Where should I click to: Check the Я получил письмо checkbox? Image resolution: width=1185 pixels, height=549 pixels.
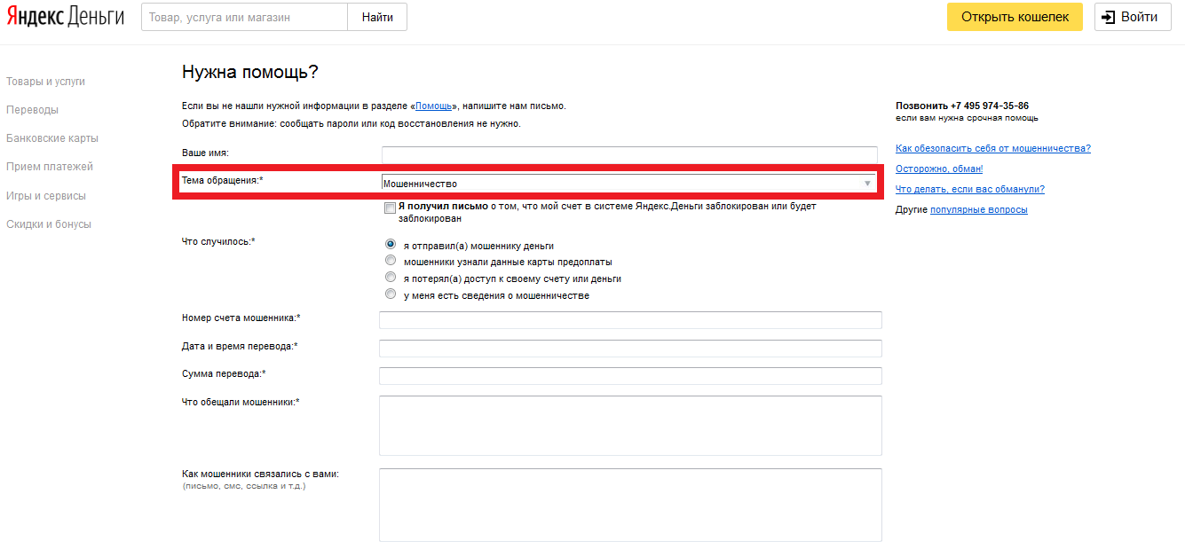click(x=391, y=208)
